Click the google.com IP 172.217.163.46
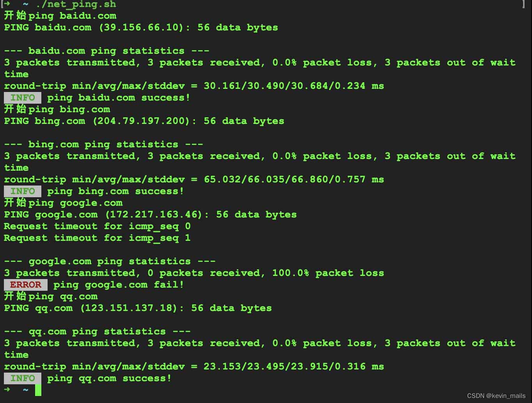The width and height of the screenshot is (532, 403). (x=154, y=214)
